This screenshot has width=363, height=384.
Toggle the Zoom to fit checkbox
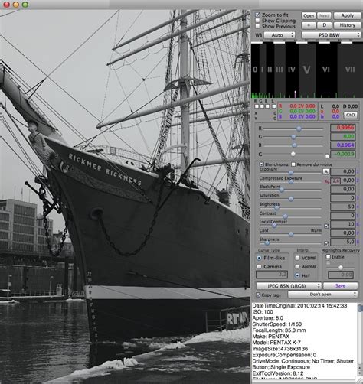click(258, 15)
